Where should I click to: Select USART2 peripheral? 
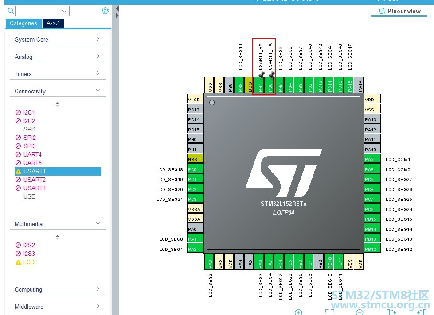[x=34, y=180]
